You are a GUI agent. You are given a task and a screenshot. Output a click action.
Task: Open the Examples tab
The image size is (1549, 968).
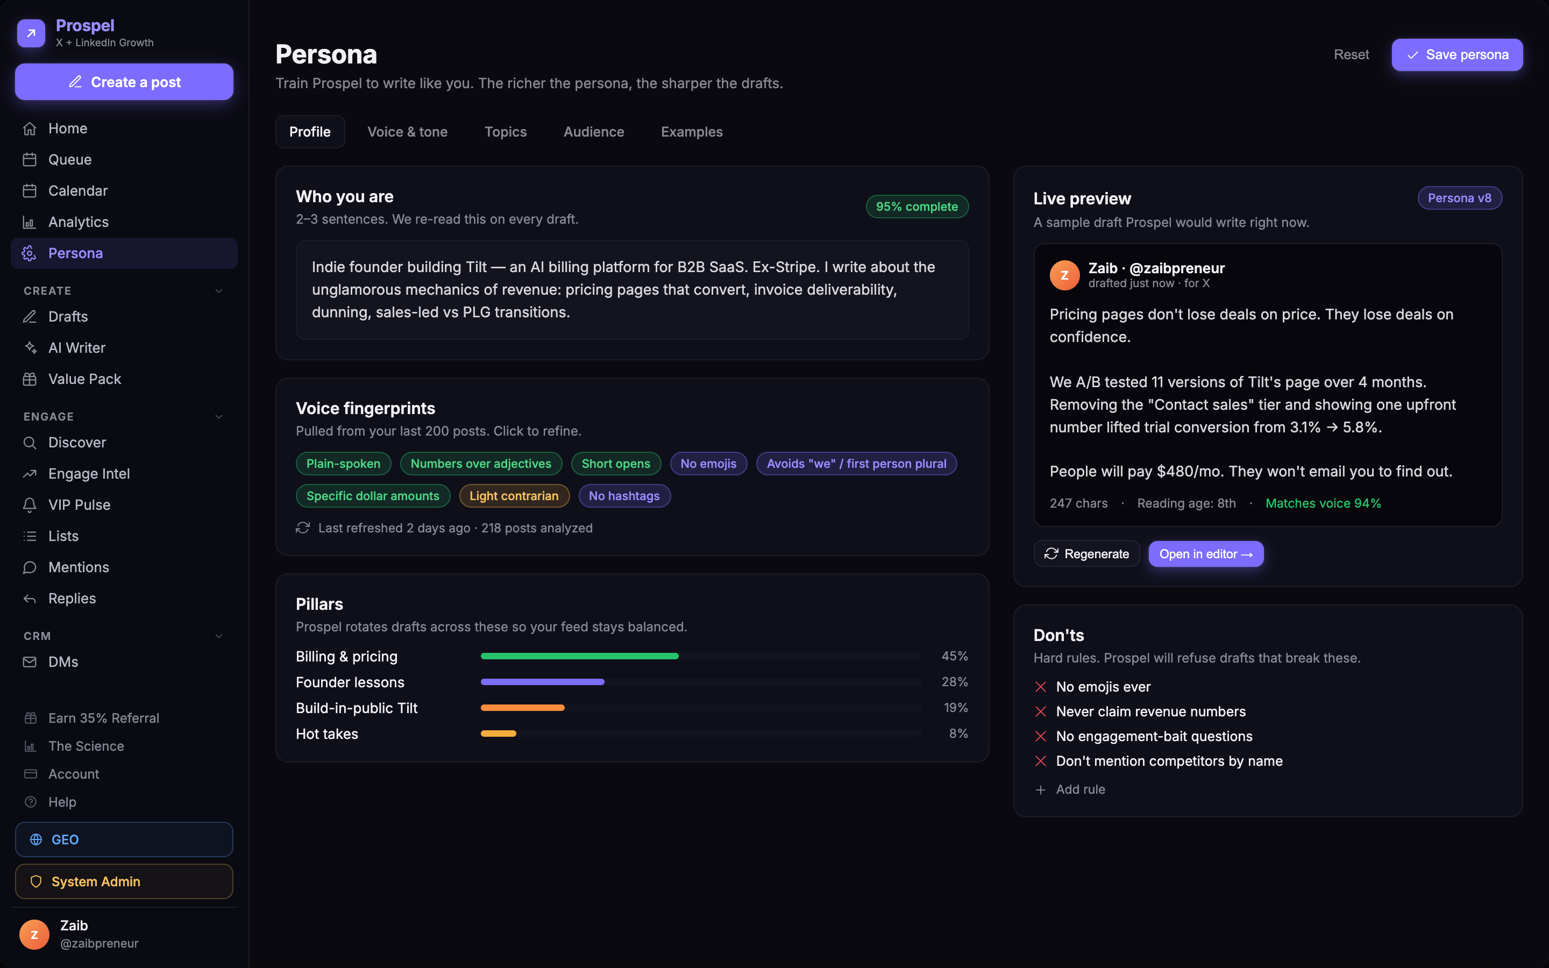click(x=691, y=132)
